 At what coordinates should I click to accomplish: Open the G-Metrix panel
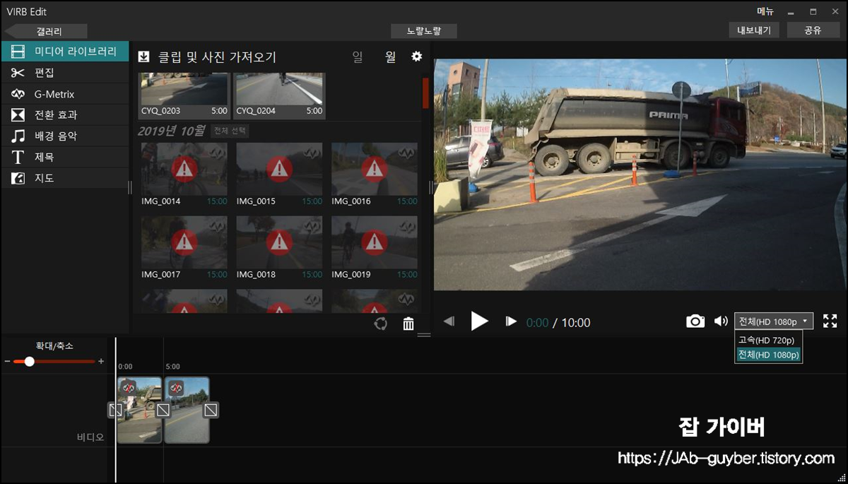tap(65, 94)
